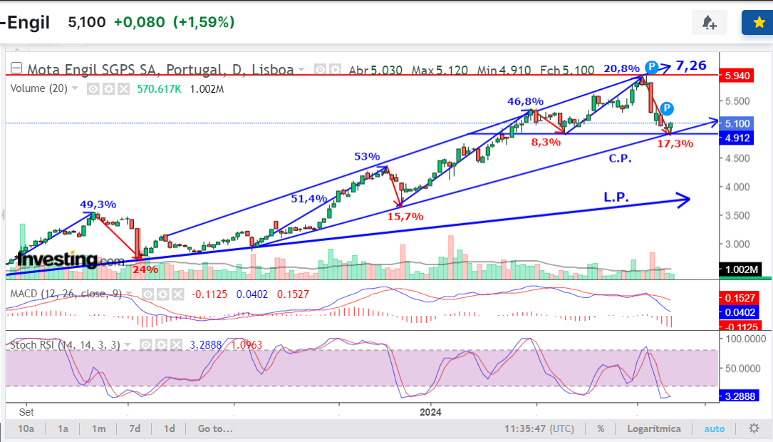
Task: Toggle the percent (%) scale
Action: point(601,428)
